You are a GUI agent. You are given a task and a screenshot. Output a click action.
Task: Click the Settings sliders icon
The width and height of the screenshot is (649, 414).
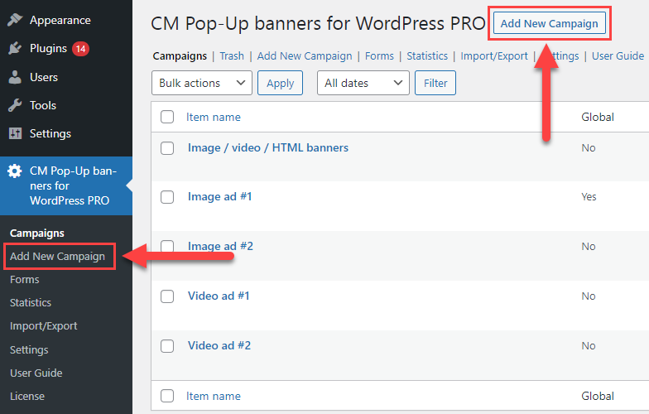pos(15,133)
